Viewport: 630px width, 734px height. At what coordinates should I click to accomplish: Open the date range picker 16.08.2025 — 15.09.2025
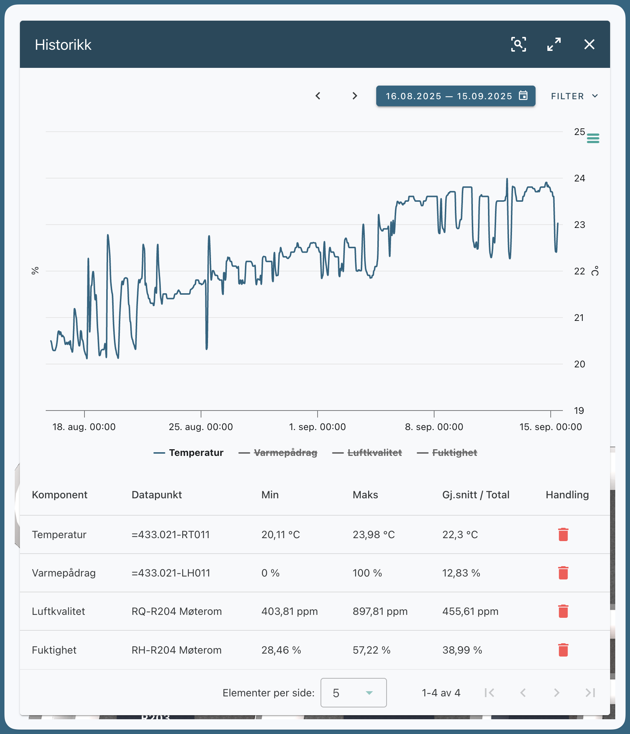456,96
